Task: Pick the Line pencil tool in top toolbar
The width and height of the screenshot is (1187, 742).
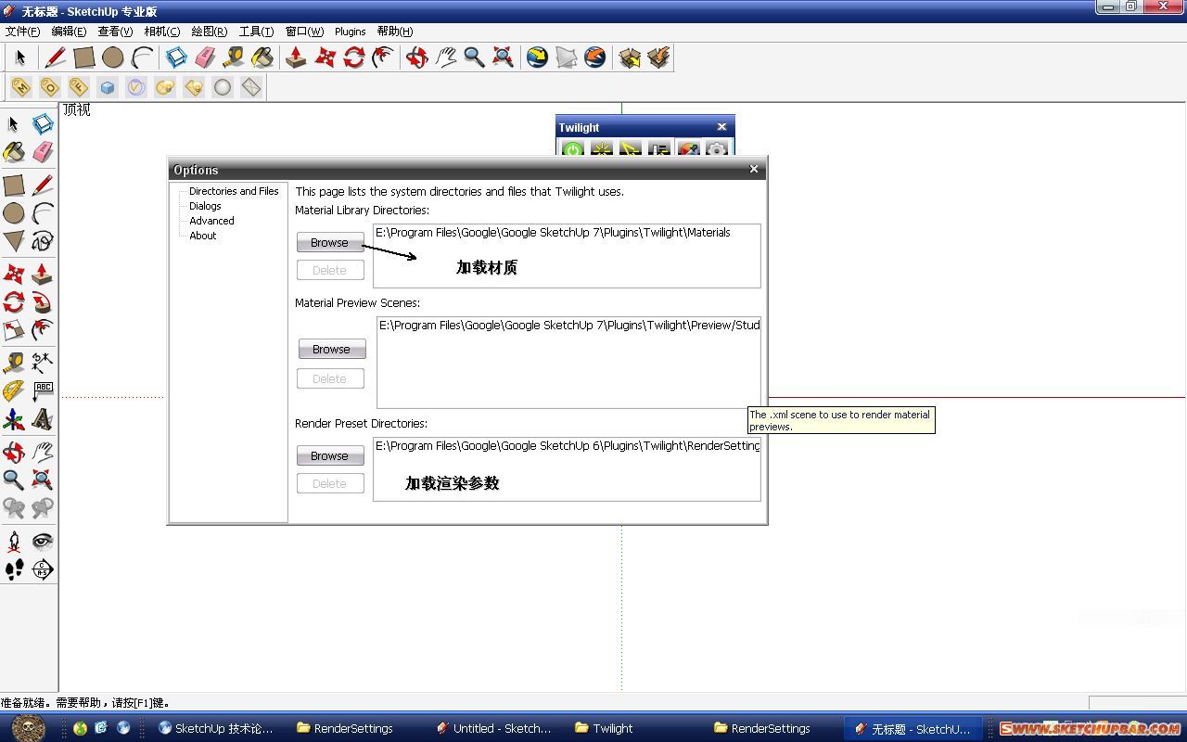Action: pos(56,58)
